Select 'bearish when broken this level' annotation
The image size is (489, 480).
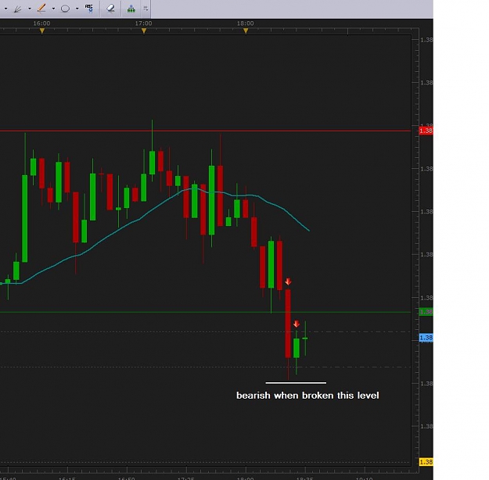click(307, 396)
